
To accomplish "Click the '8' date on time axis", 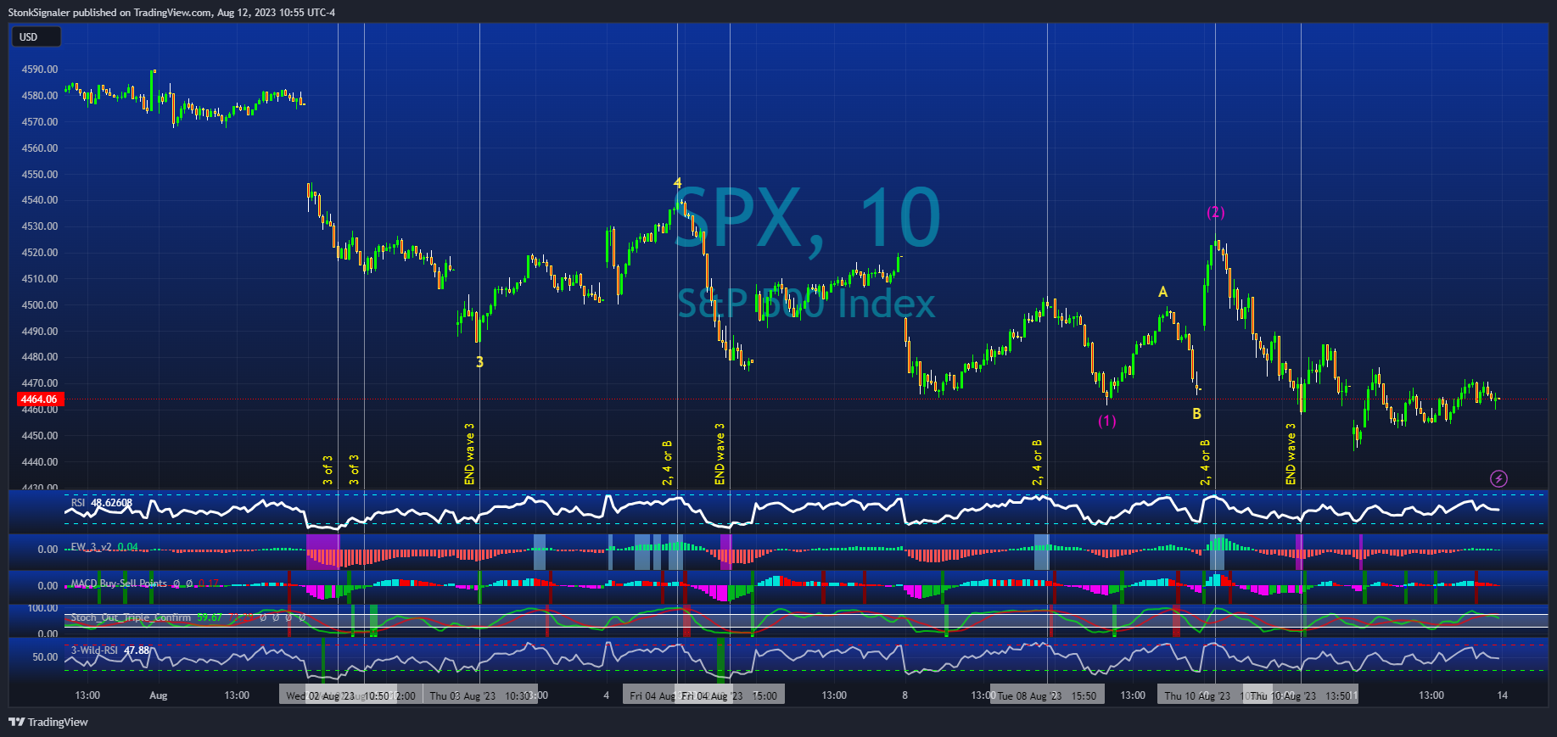I will click(905, 695).
